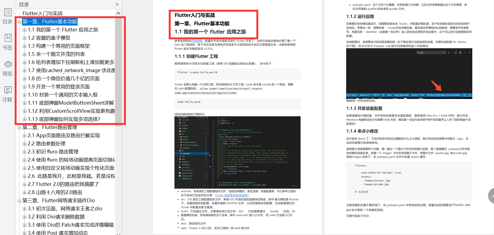Expand section 1.2 容器的盒子模型
Viewport: 494px width, 235px height.
[x=24, y=38]
